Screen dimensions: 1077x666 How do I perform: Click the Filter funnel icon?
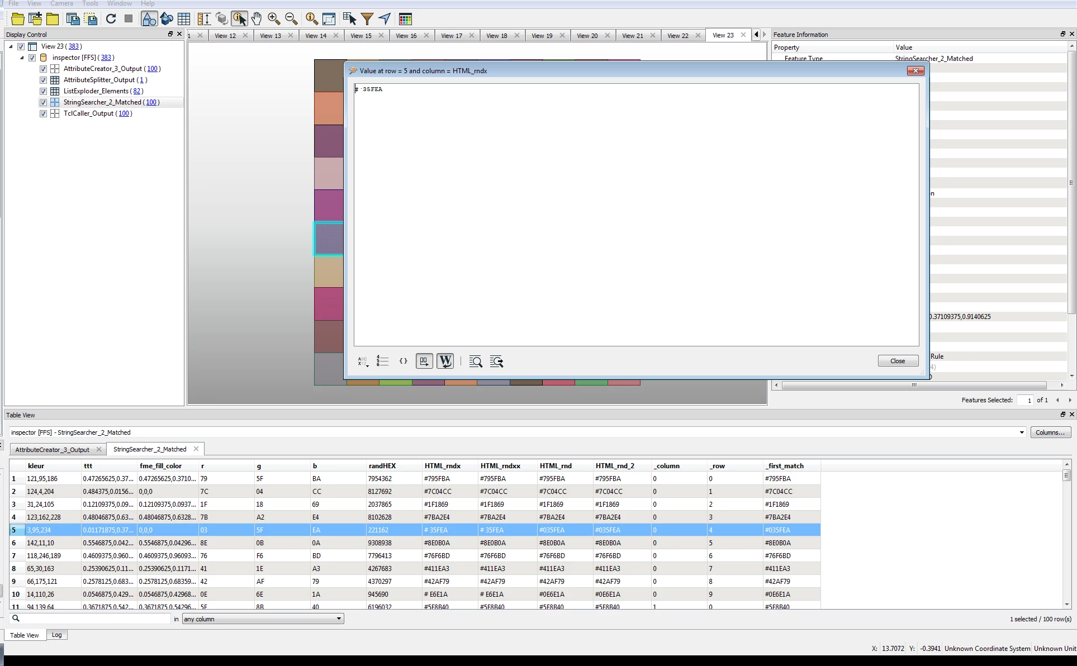[x=367, y=19]
